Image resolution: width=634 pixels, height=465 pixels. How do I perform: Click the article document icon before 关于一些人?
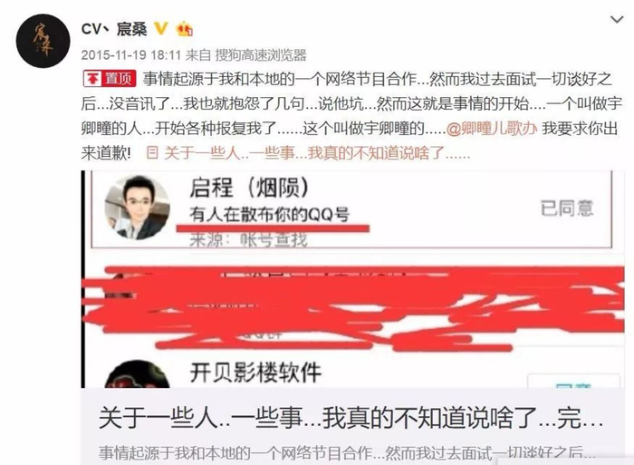pos(152,153)
